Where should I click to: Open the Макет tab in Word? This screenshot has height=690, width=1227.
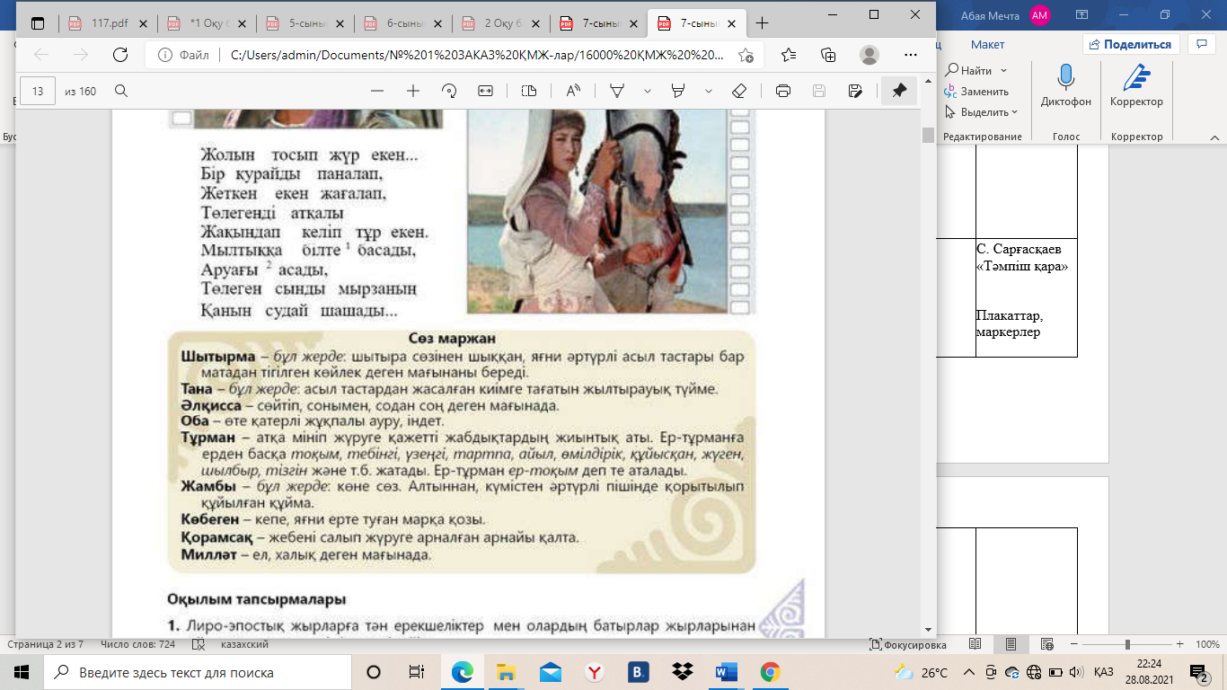pyautogui.click(x=987, y=44)
